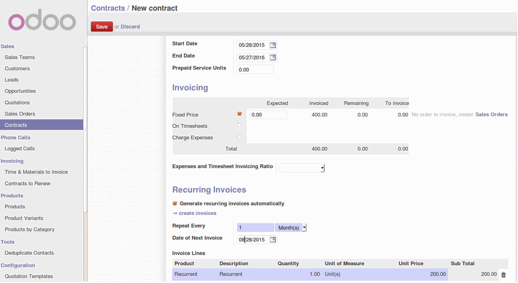Screen dimensions: 518x283
Task: Click the red Save button
Action: [102, 26]
